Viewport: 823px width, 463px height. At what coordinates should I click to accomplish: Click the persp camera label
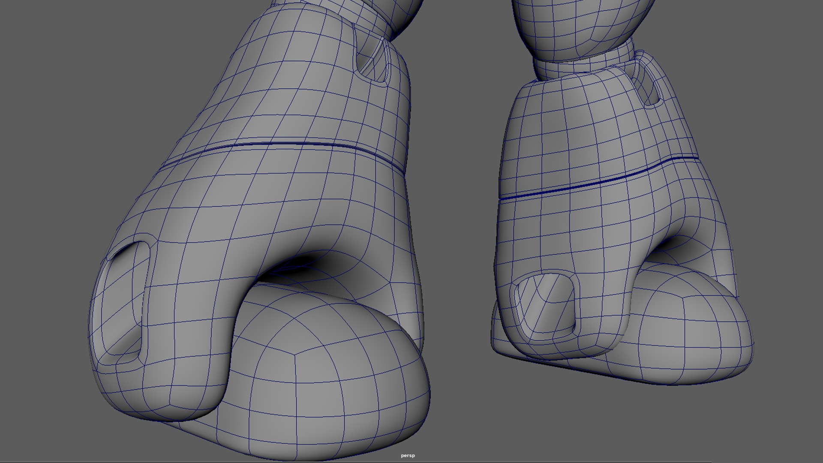pyautogui.click(x=408, y=456)
